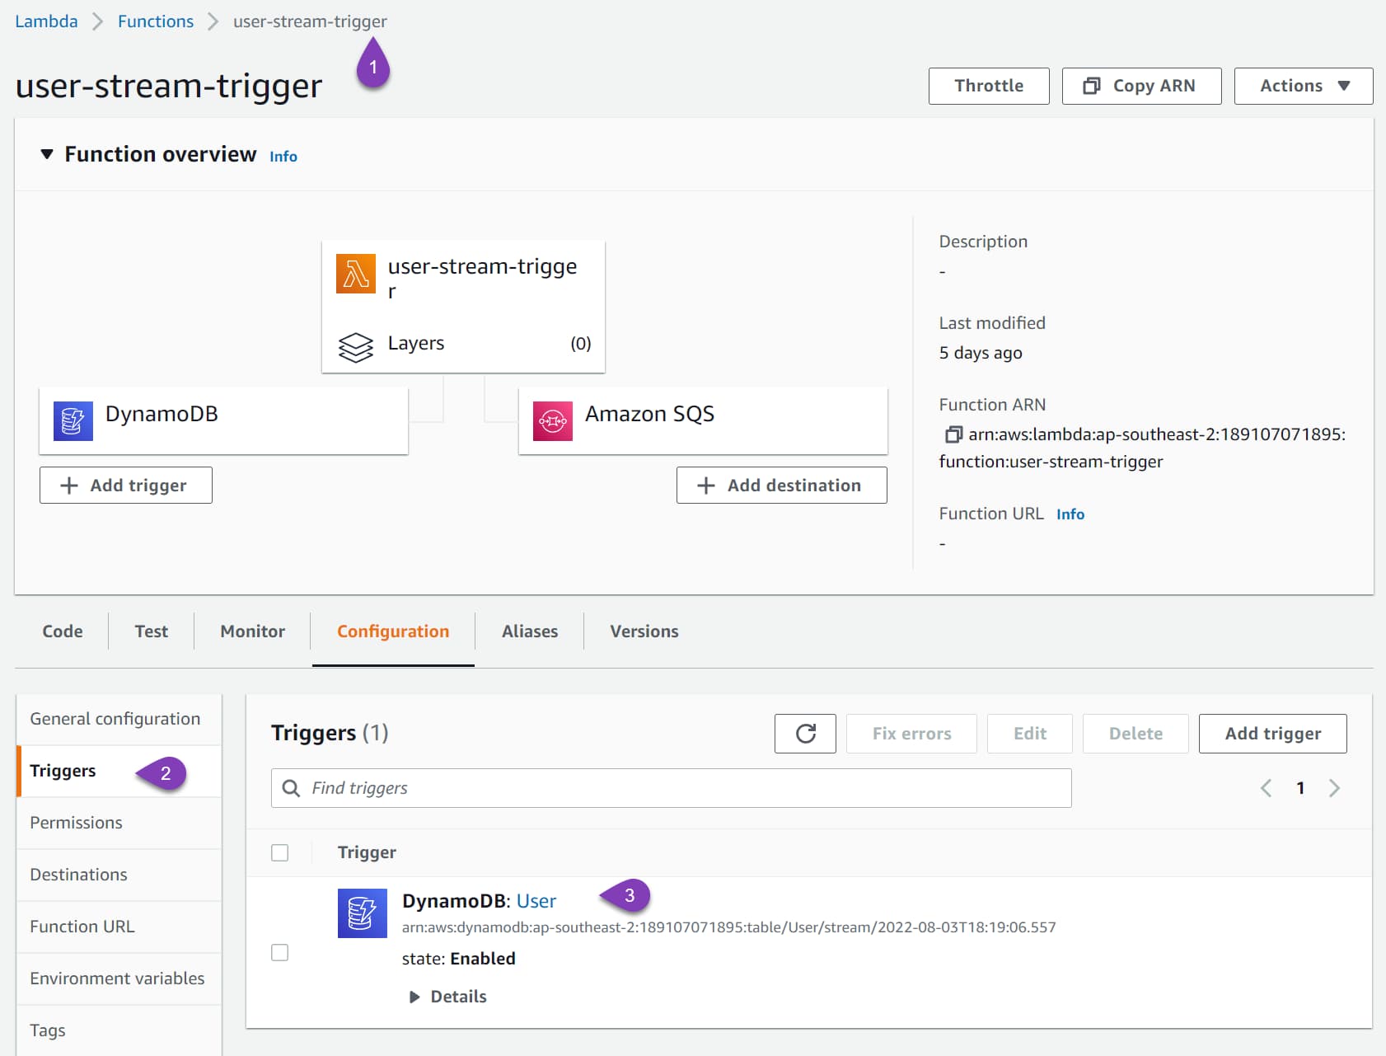Open the Actions dropdown
1386x1056 pixels.
(1304, 86)
